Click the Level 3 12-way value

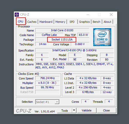107,92
